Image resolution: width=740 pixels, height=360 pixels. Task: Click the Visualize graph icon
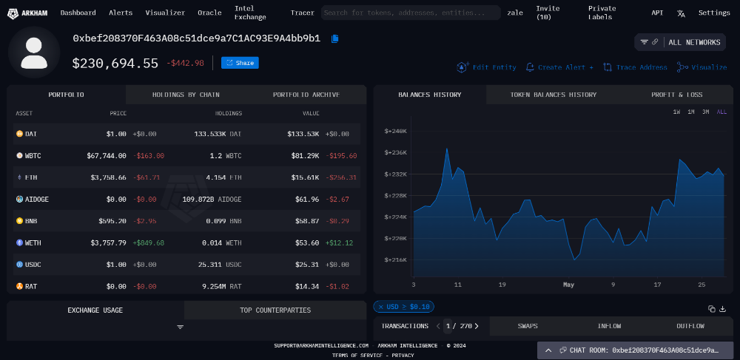pos(682,67)
